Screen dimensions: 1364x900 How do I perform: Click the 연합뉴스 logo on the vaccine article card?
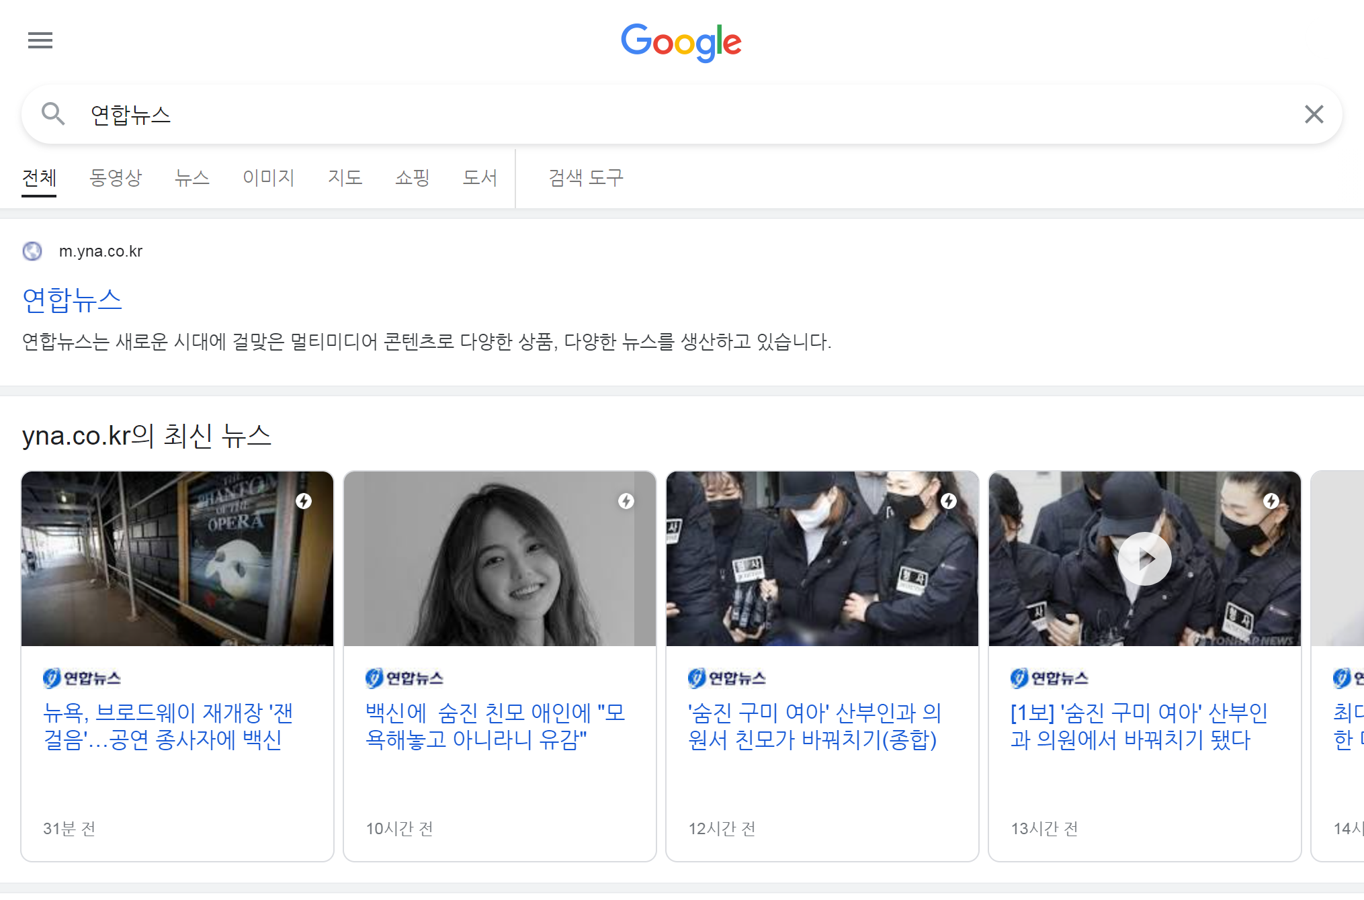[x=404, y=678]
